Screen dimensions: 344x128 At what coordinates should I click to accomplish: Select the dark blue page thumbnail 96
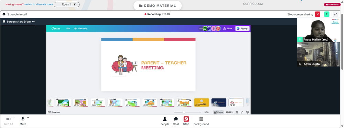219,103
